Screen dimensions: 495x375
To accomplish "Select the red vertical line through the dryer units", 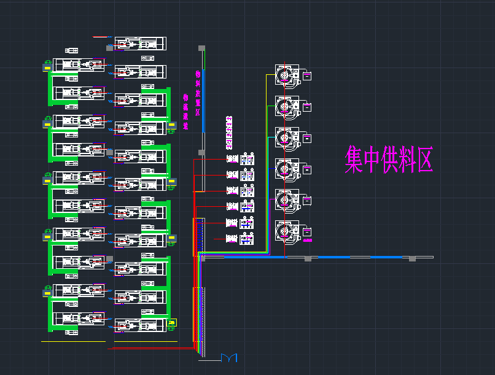I will click(285, 160).
